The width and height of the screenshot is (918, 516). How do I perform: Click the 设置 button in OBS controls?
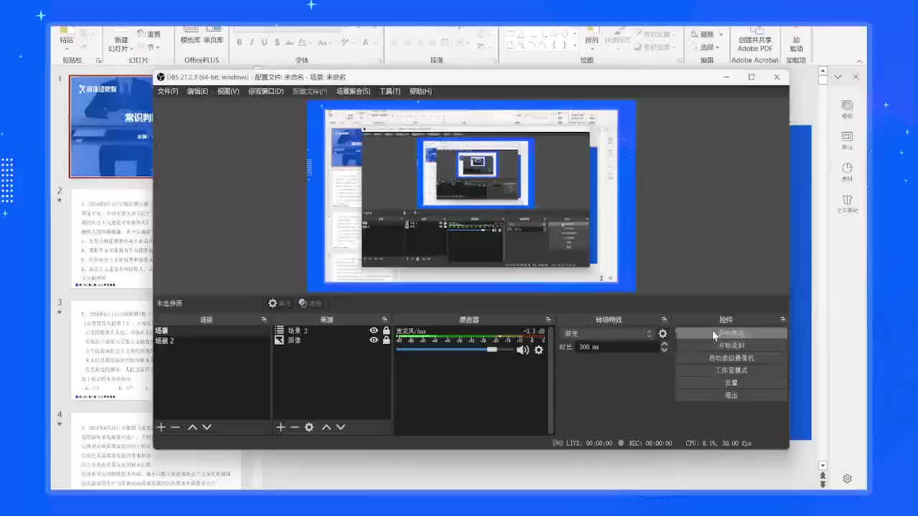pos(731,383)
